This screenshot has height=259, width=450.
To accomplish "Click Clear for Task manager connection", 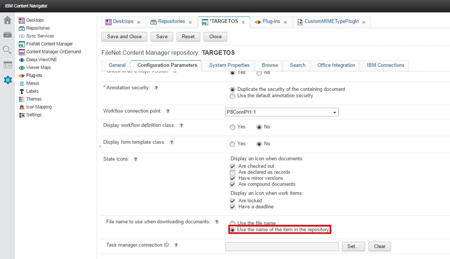I will (x=380, y=246).
